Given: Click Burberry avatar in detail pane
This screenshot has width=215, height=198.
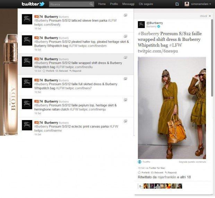Looking at the screenshot, I should coord(141,25).
